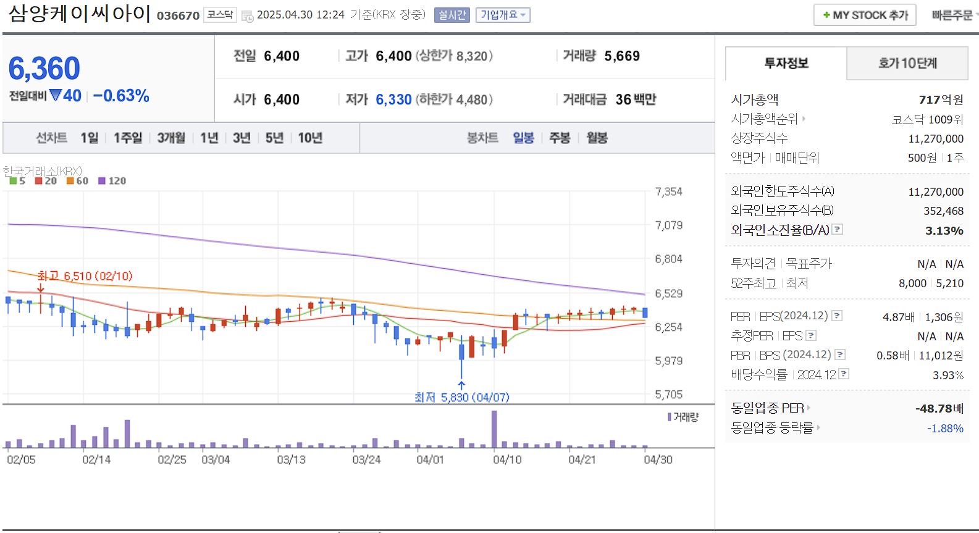Click the green 5-day moving average swatch
Viewport: 979px width, 533px height.
coord(13,181)
